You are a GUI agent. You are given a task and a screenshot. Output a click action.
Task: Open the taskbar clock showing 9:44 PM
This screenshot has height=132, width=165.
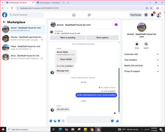[x=154, y=129]
